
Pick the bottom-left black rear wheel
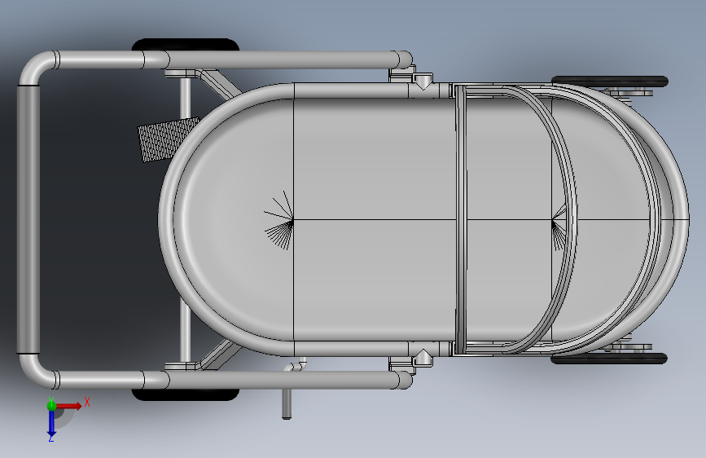pos(185,395)
